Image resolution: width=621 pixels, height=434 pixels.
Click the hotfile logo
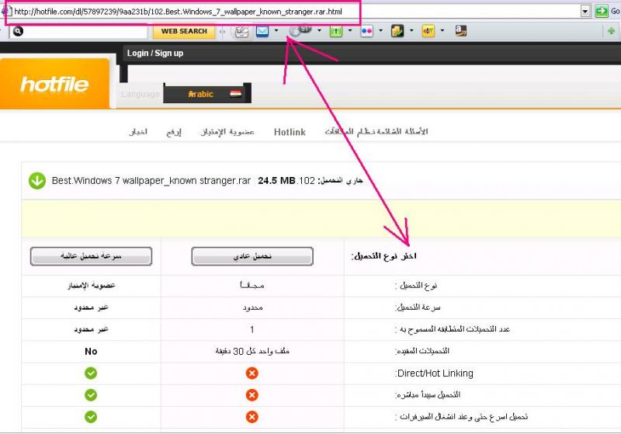(54, 85)
